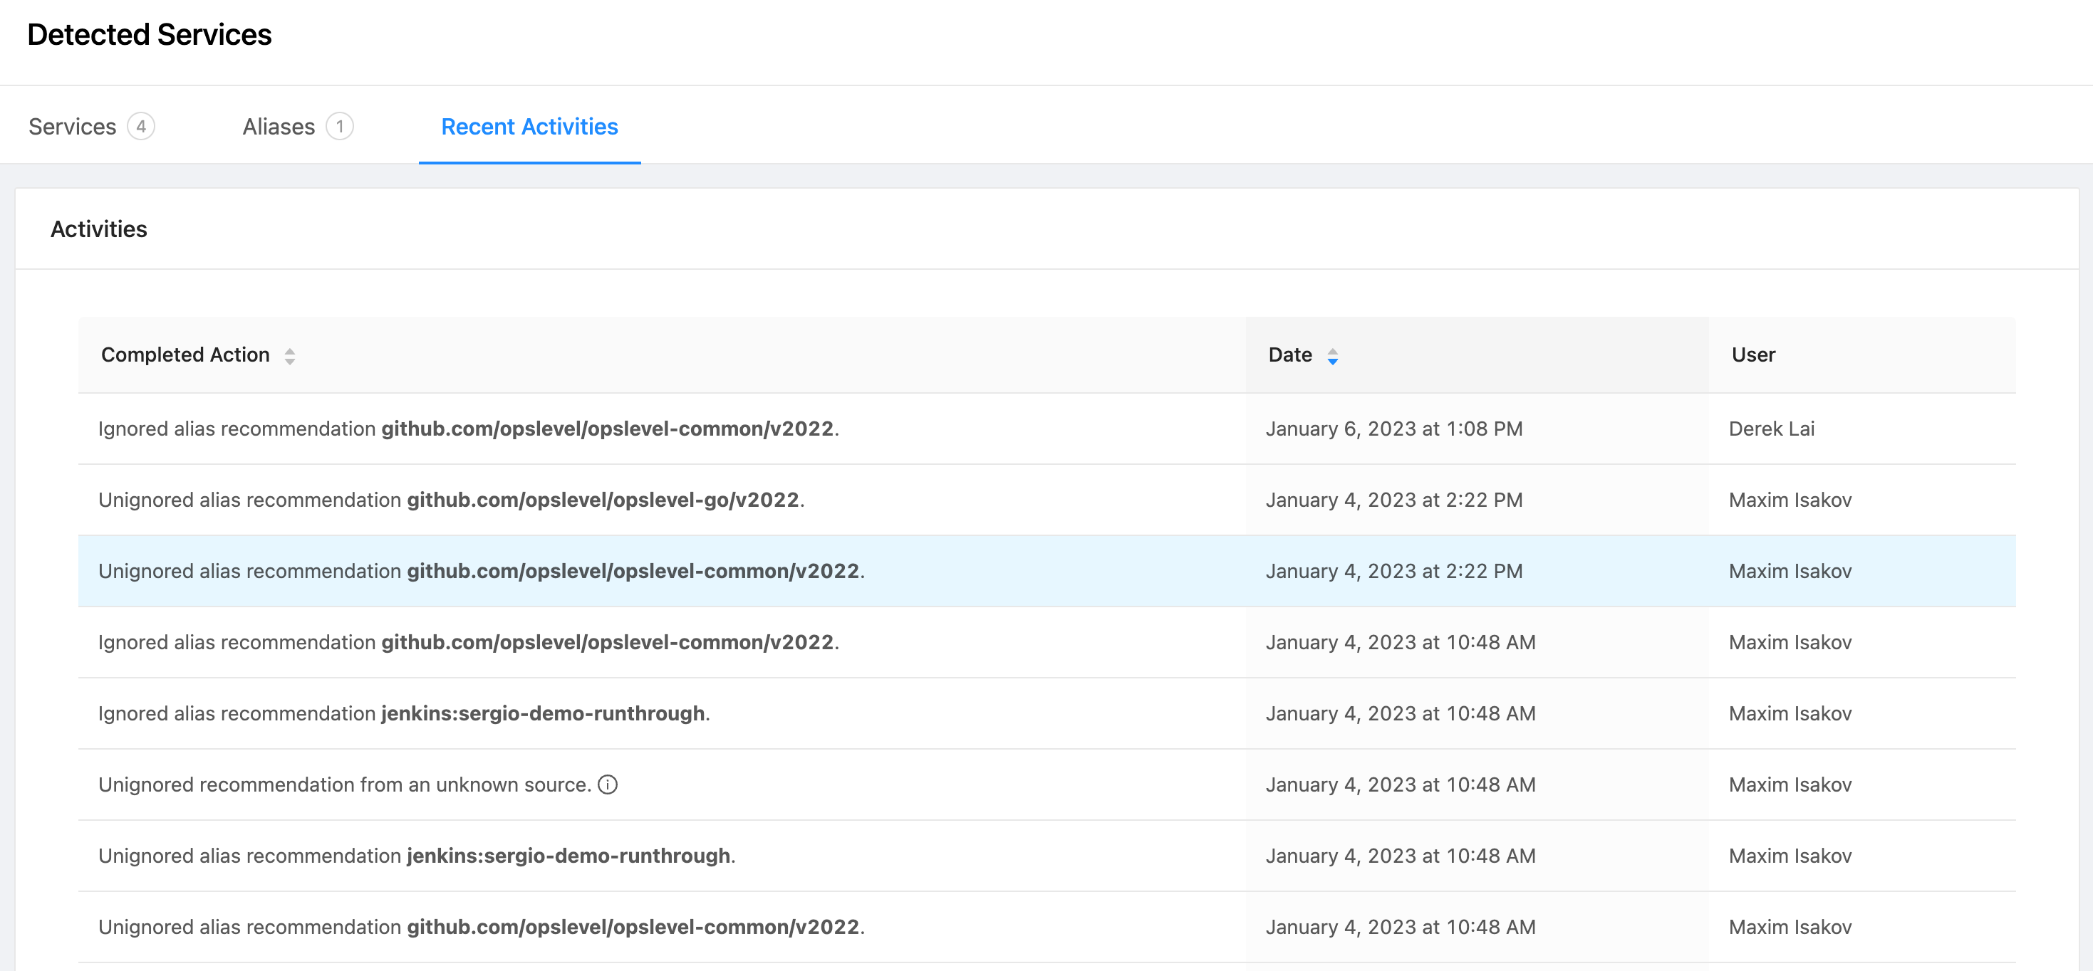Click the user Derek Lai
Viewport: 2093px width, 971px height.
(1771, 429)
